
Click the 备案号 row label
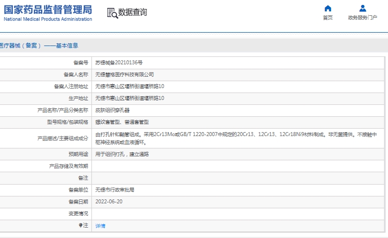pyautogui.click(x=81, y=63)
